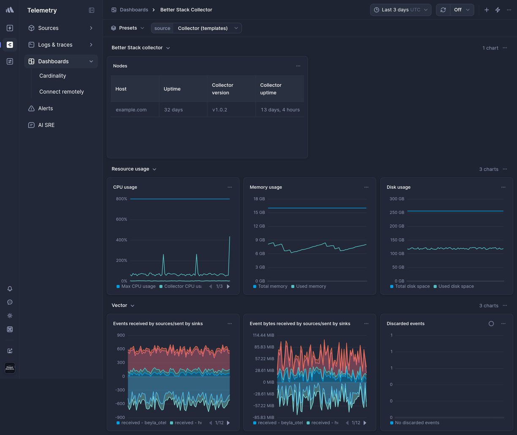The height and width of the screenshot is (435, 517).
Task: Open Connect remotely in the sidebar
Action: click(62, 92)
